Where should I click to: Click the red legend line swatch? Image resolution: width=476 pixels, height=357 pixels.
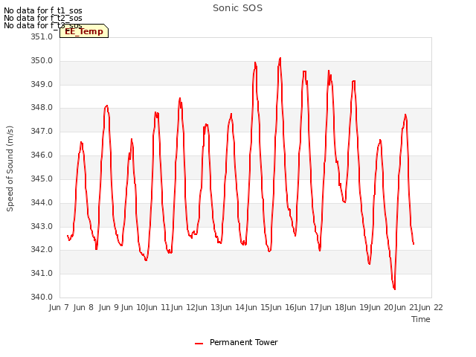tap(199, 344)
